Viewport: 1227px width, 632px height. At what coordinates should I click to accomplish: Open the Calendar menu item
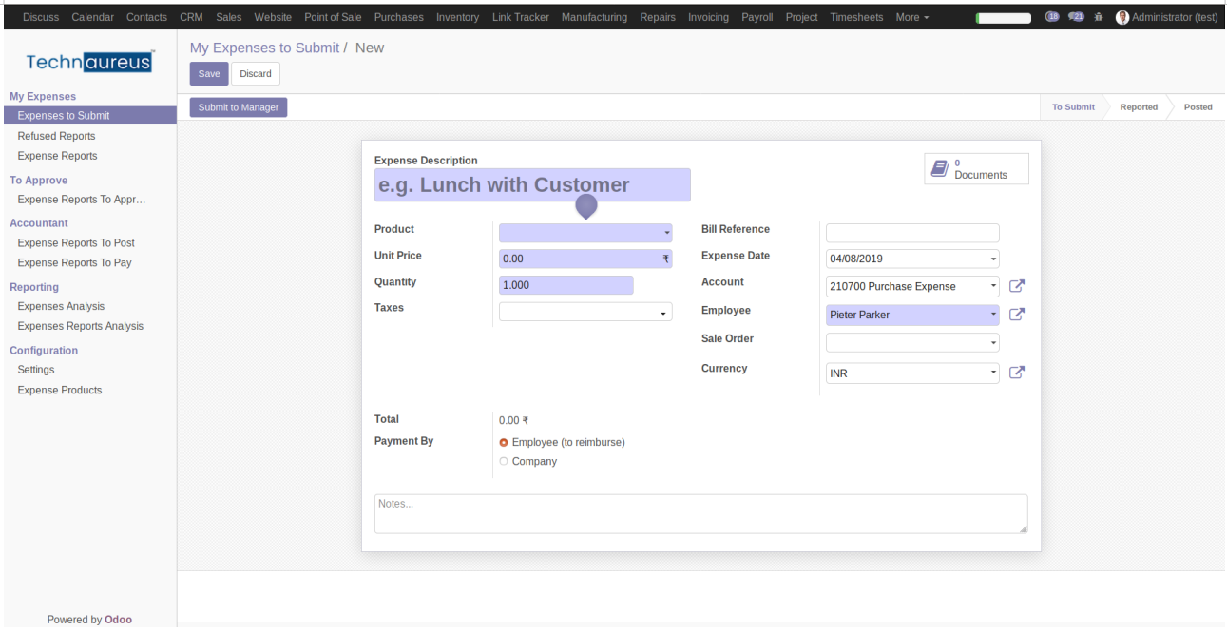tap(93, 17)
